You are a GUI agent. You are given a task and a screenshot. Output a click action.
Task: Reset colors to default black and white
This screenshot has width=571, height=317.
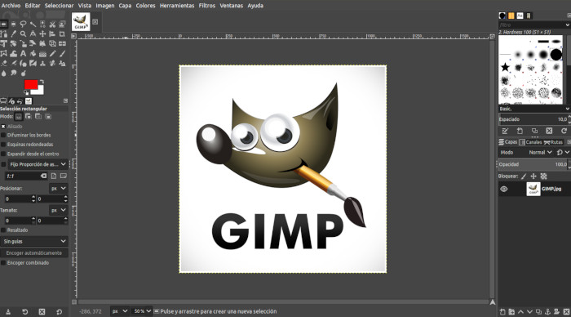[x=26, y=92]
